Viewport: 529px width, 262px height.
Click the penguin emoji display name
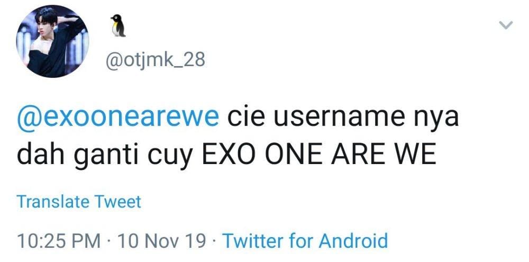coord(117,25)
